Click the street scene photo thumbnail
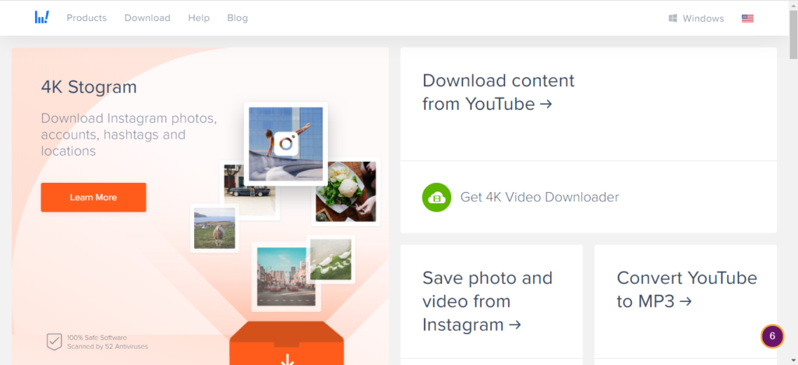The image size is (798, 365). 285,276
